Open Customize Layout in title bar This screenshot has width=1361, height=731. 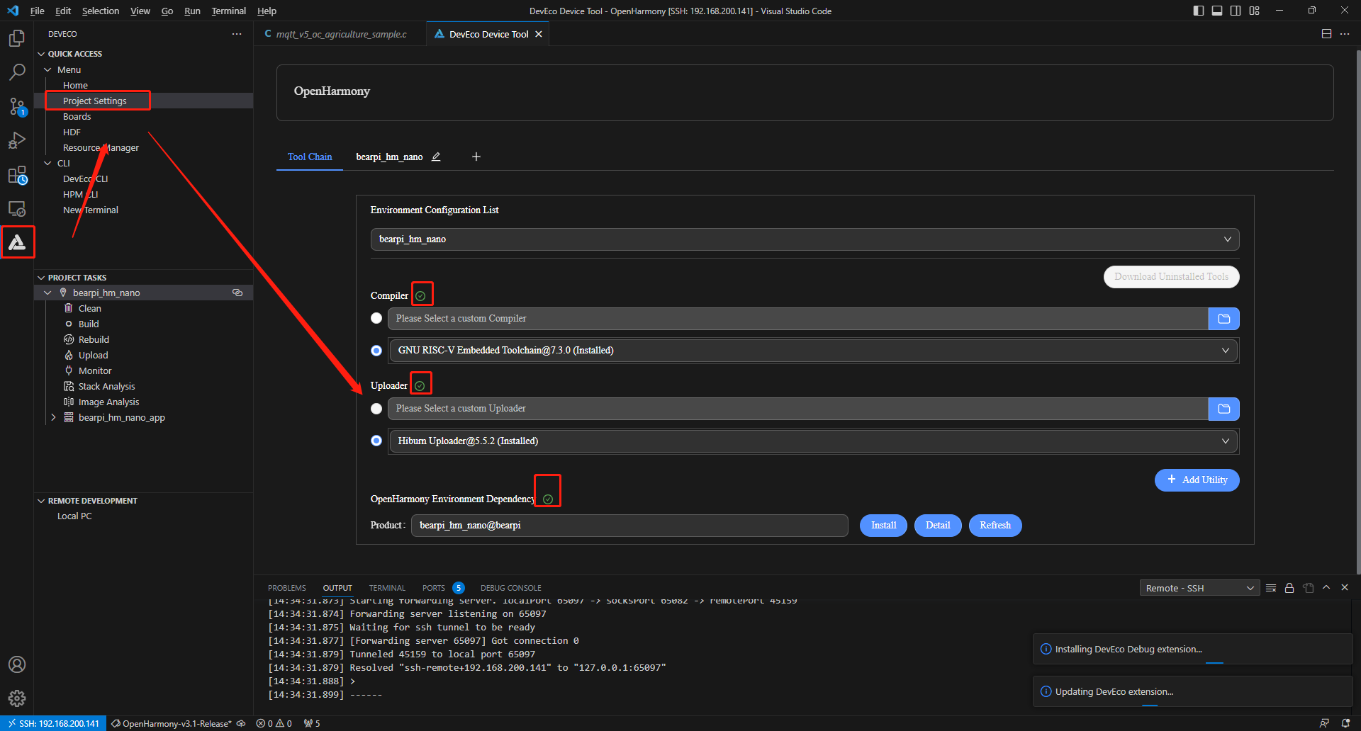(1255, 11)
